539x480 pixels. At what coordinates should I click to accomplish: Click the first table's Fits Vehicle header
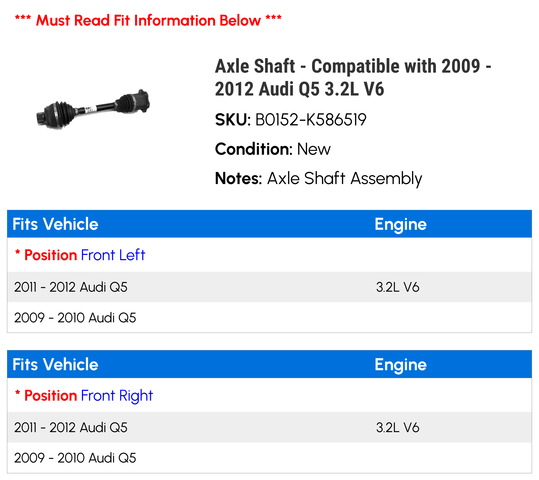click(x=56, y=224)
